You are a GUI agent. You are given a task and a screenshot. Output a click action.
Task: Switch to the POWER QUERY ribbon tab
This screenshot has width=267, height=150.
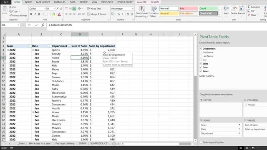(125, 2)
